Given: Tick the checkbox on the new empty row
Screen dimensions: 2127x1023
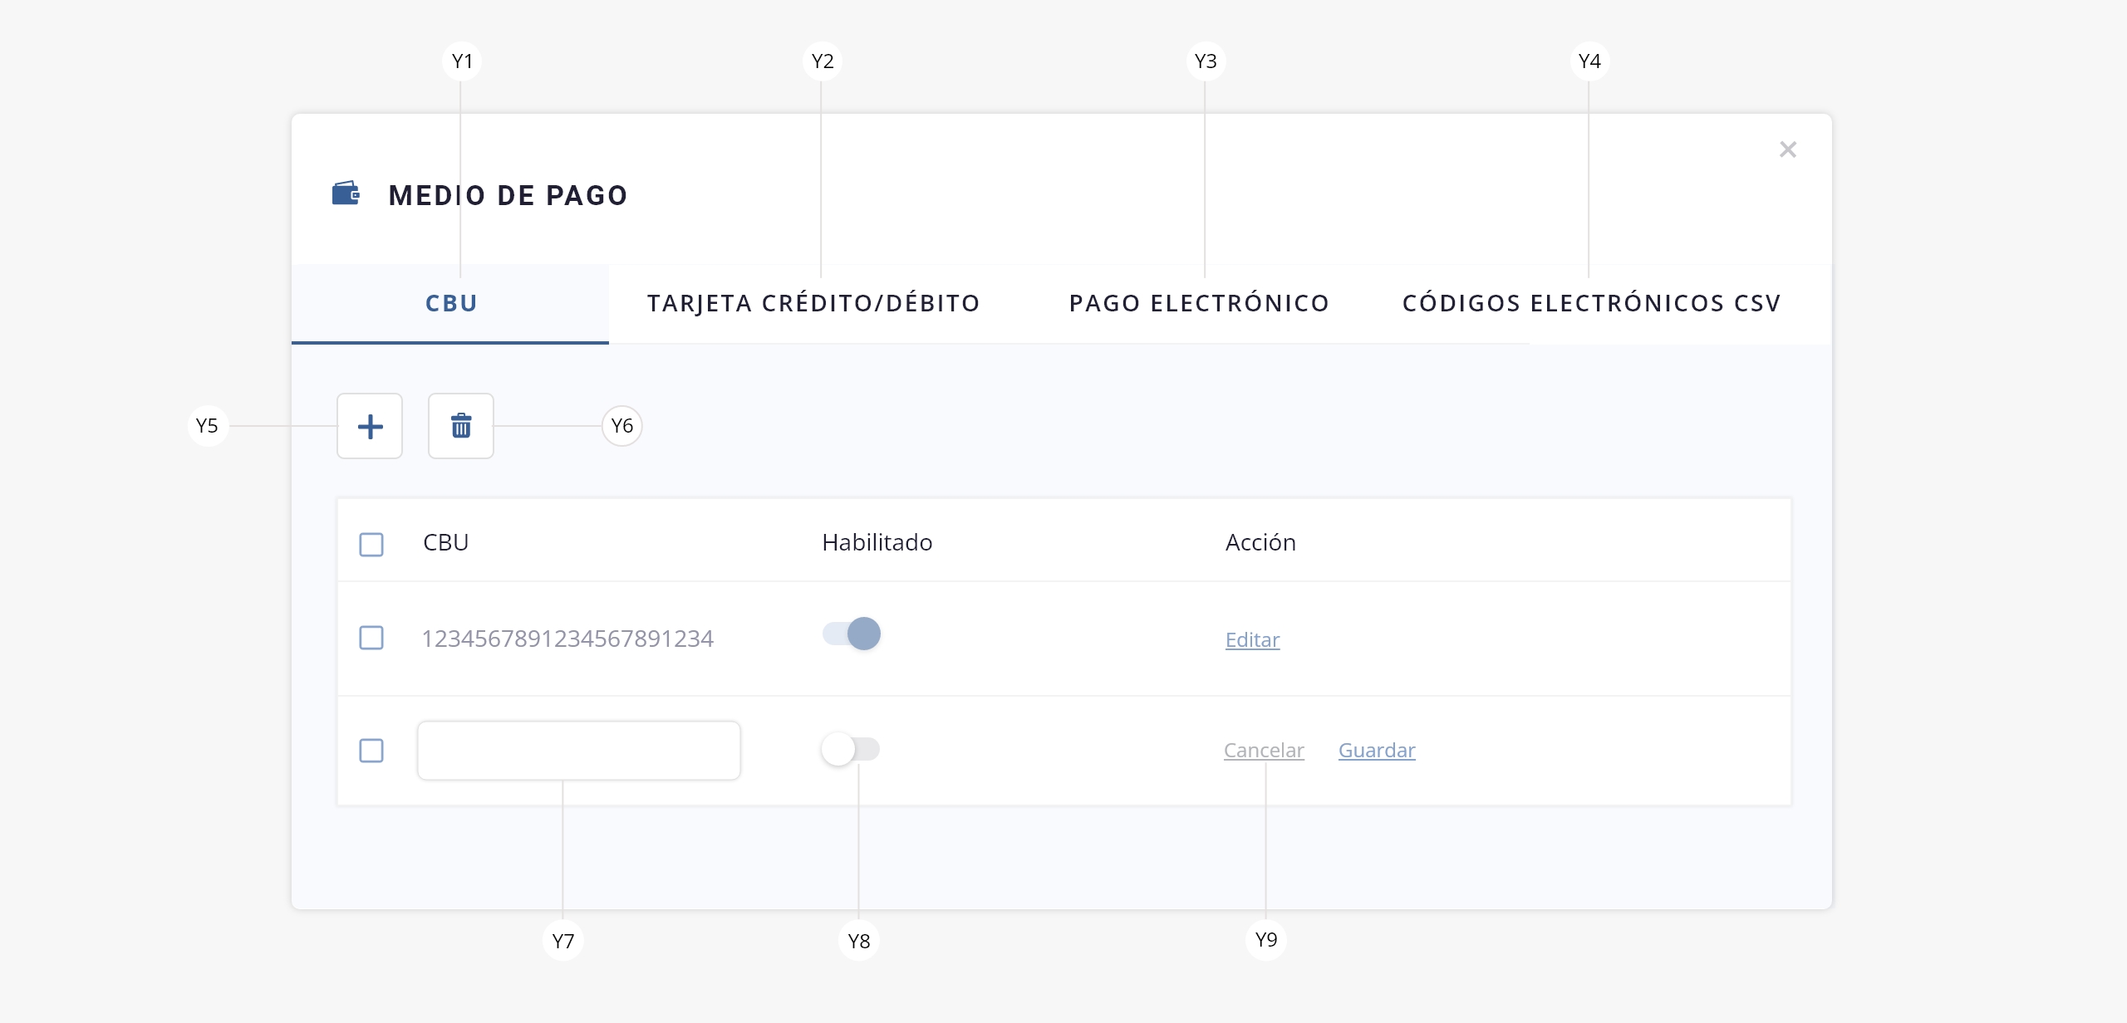Looking at the screenshot, I should click(x=371, y=751).
